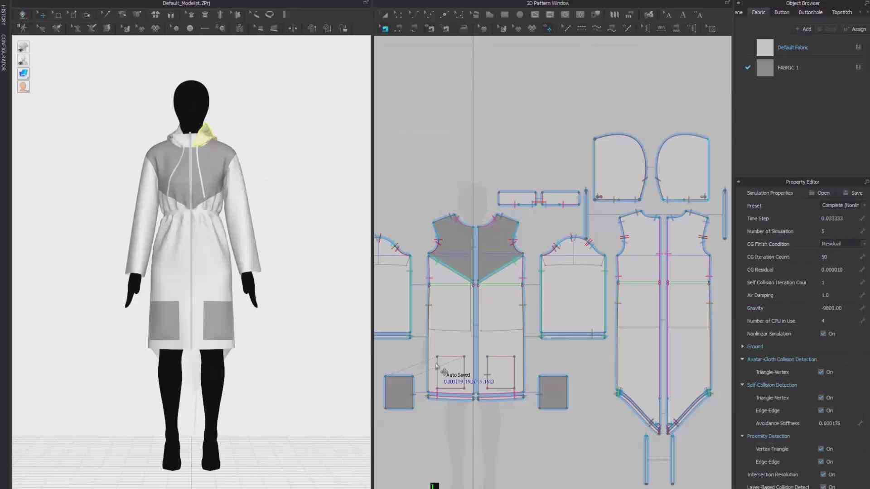Image resolution: width=870 pixels, height=489 pixels.
Task: Click the Show Garment icon in 3D view
Action: (23, 47)
